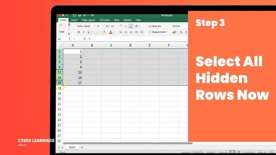Click the Format Painter brush icon

pyautogui.click(x=69, y=34)
